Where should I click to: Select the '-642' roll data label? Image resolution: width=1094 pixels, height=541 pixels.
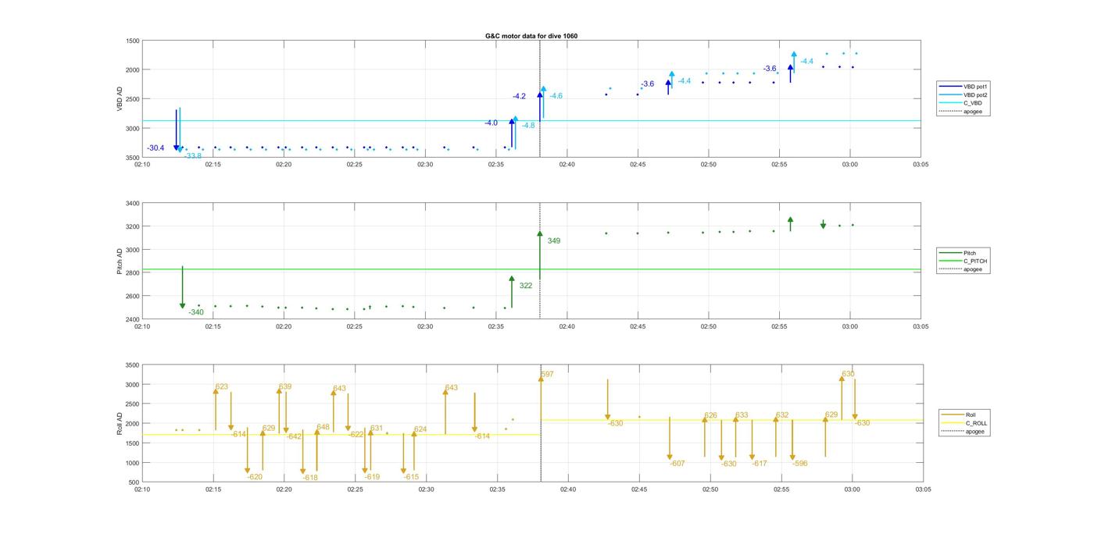click(294, 436)
